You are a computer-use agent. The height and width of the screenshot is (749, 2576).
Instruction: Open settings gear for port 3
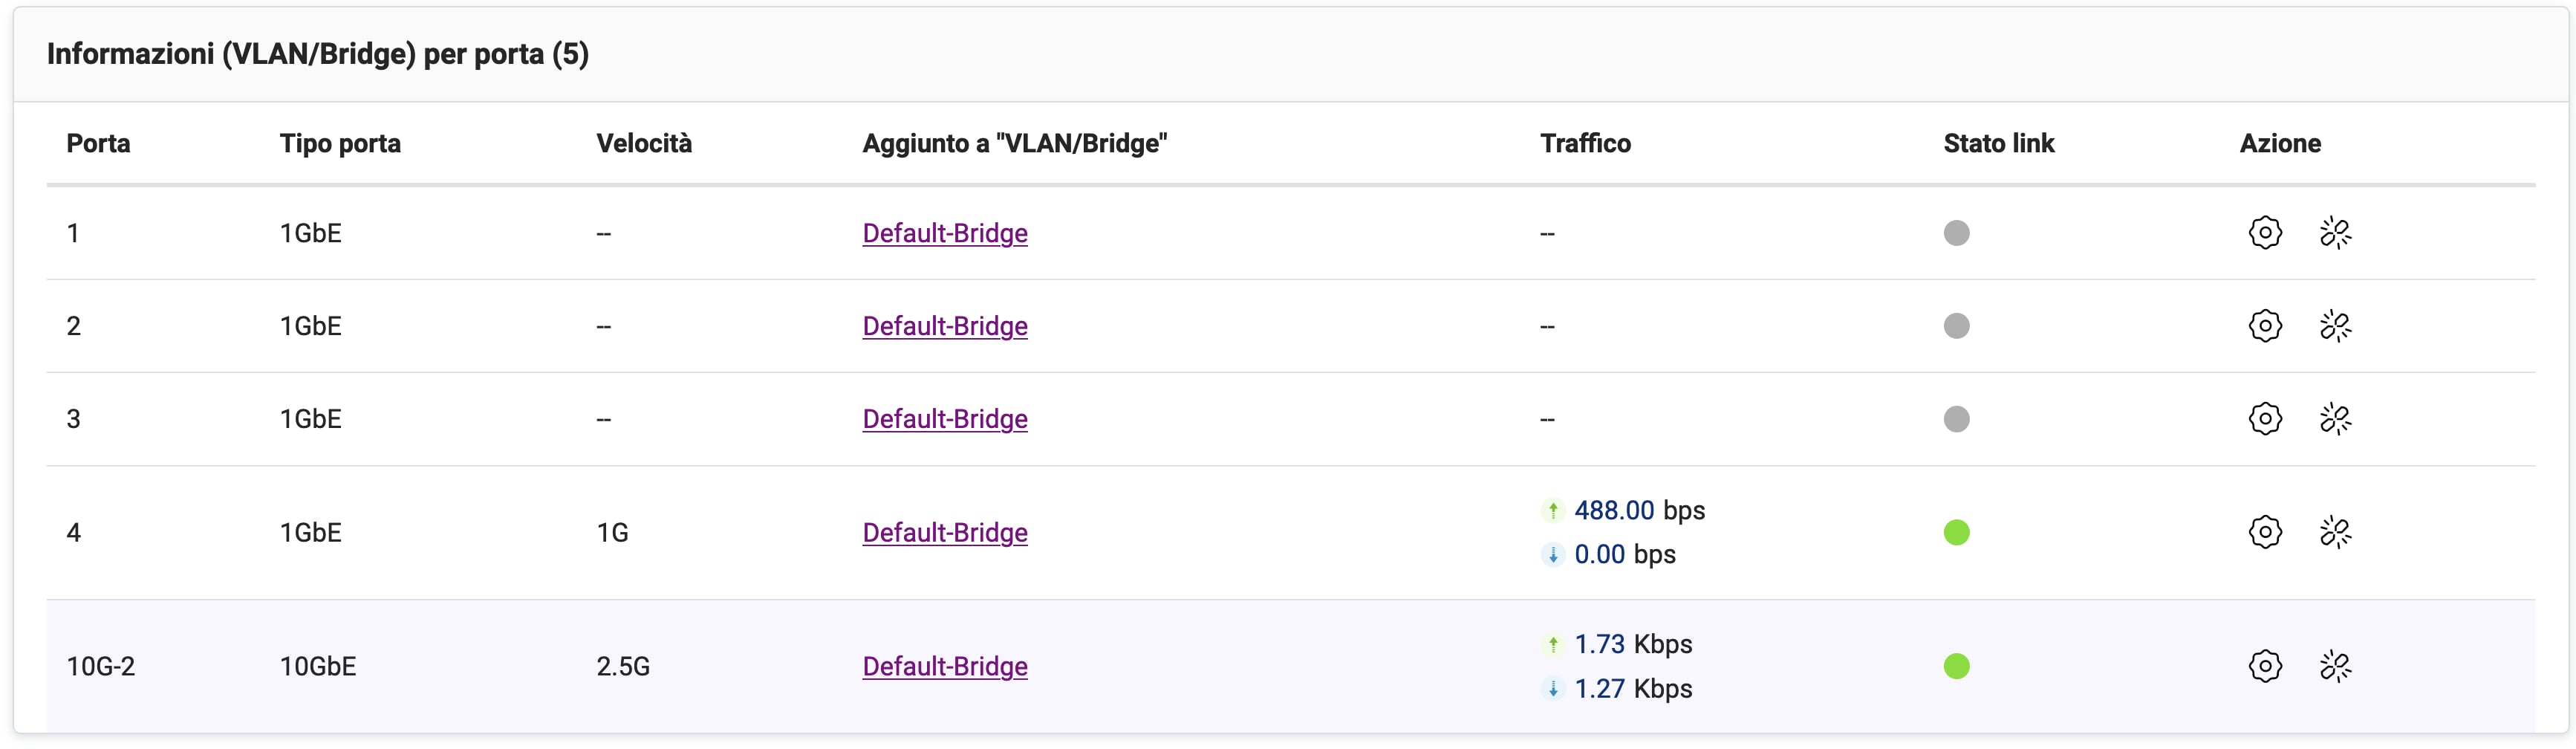(x=2265, y=419)
